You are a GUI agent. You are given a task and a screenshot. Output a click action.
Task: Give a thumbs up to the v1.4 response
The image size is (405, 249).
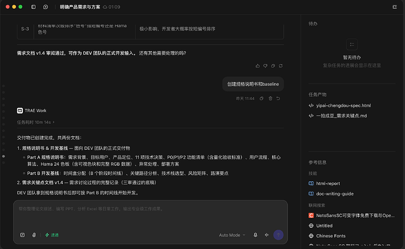pos(258,66)
